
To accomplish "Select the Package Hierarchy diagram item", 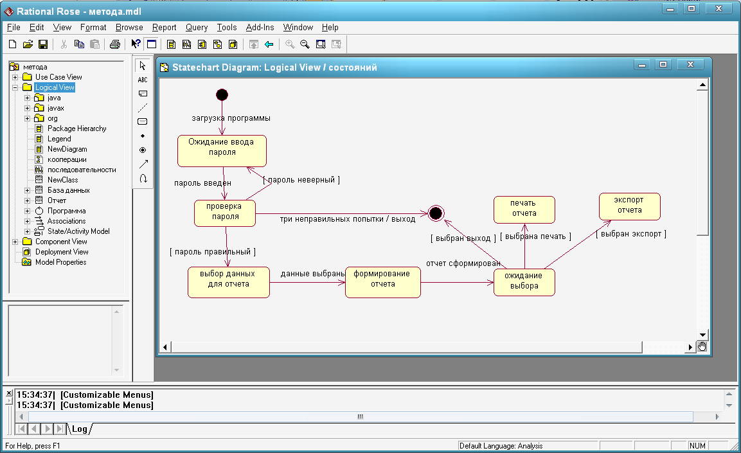I will tap(77, 129).
